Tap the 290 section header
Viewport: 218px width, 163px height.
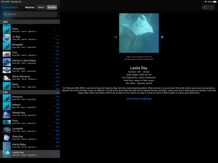coord(30,92)
